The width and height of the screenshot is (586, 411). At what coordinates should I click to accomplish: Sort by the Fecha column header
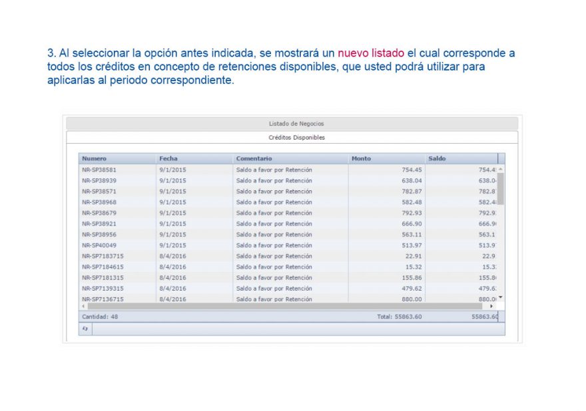coord(194,159)
